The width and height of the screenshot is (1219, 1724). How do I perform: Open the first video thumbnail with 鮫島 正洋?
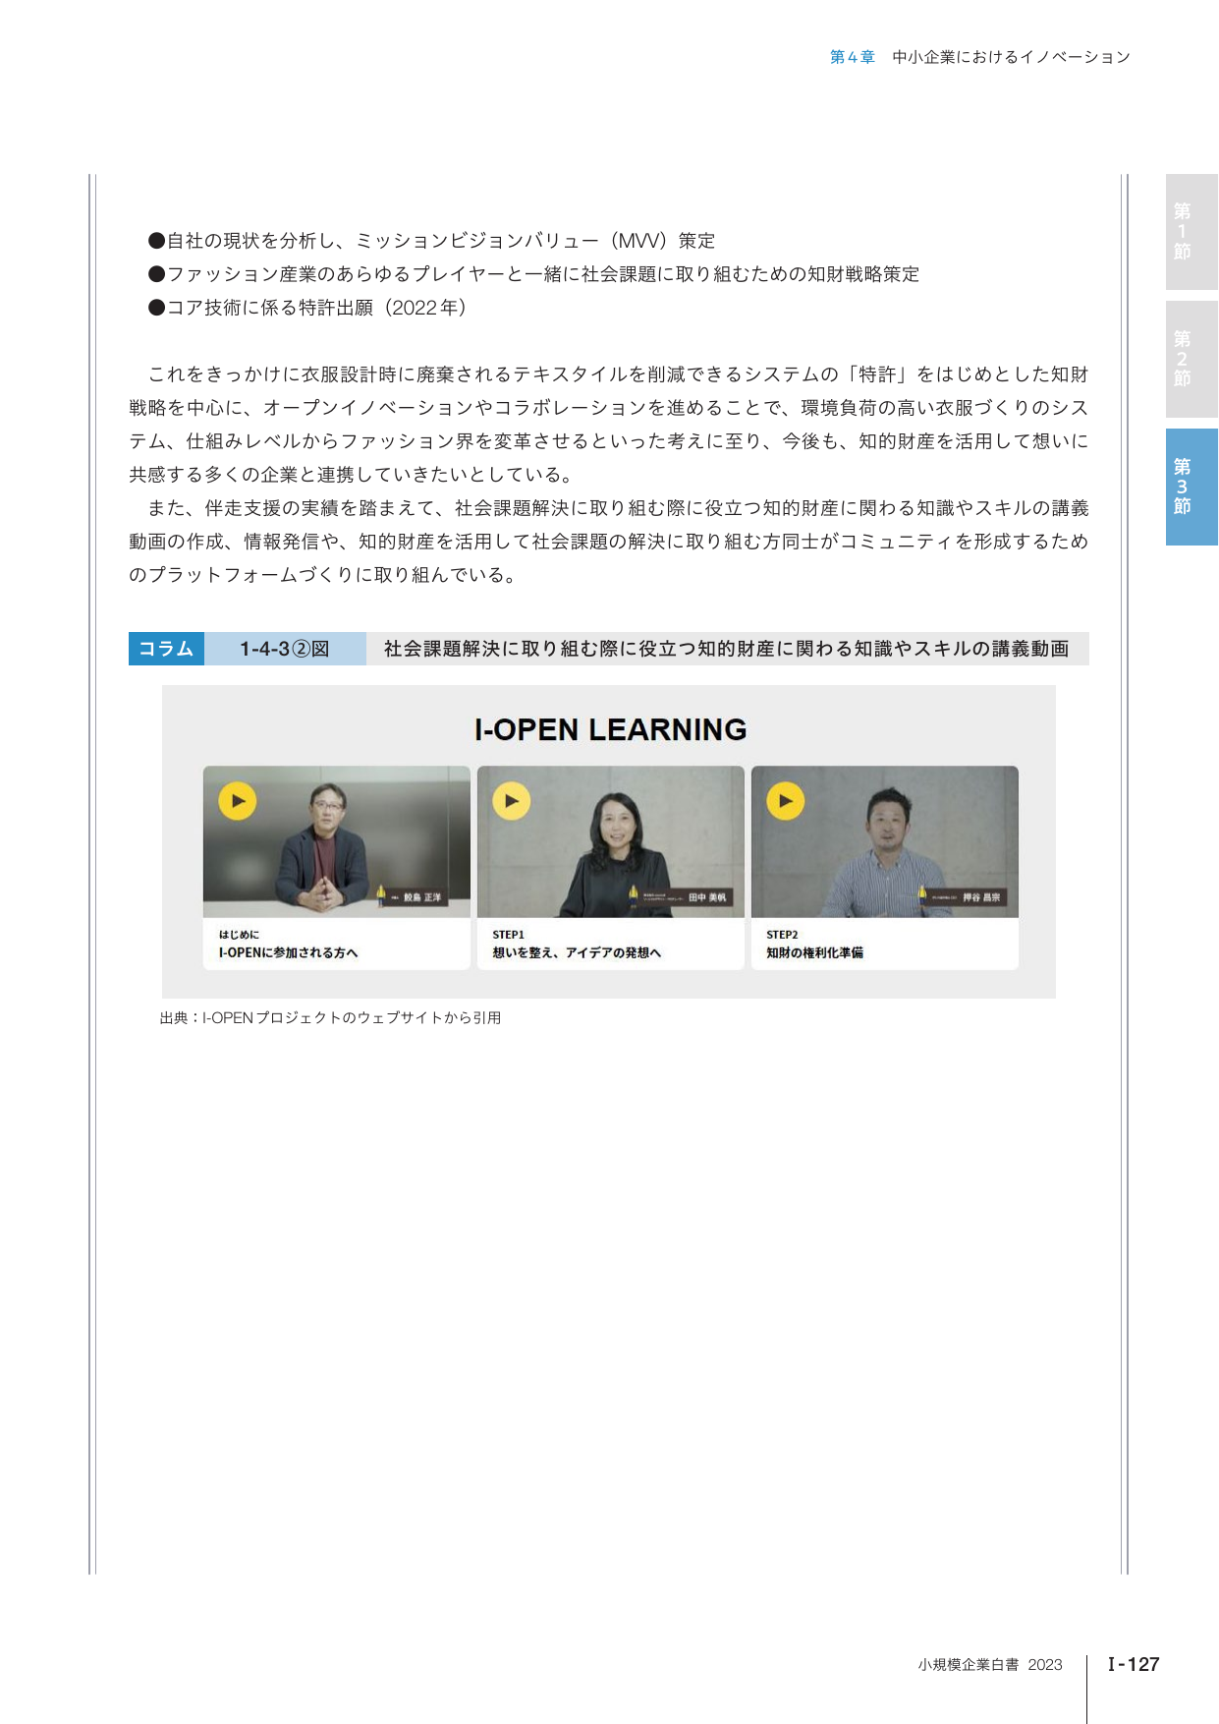337,842
